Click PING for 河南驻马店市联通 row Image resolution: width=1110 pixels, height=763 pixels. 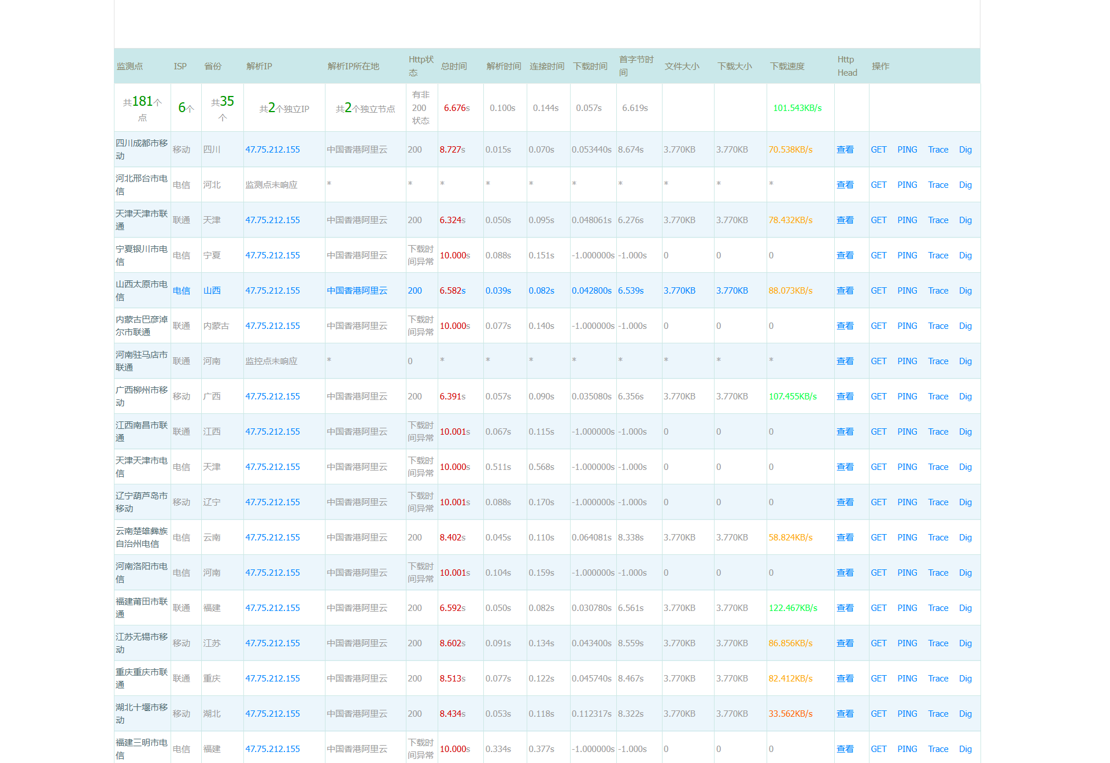tap(907, 361)
